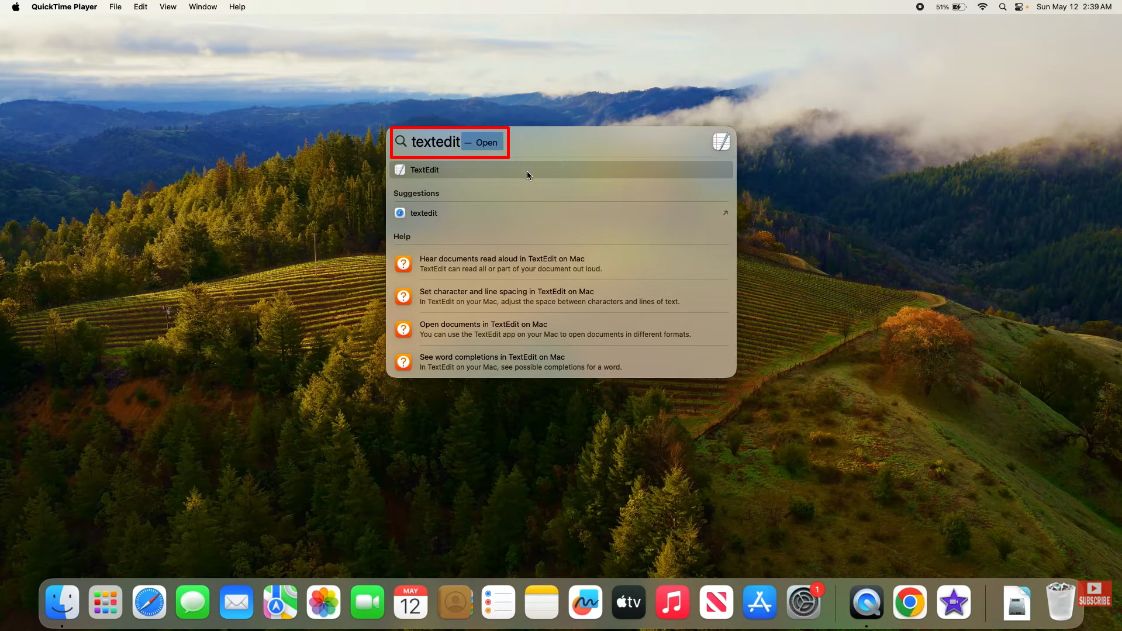This screenshot has width=1122, height=631.
Task: Open TextEdit top hit in Spotlight results
Action: point(561,170)
